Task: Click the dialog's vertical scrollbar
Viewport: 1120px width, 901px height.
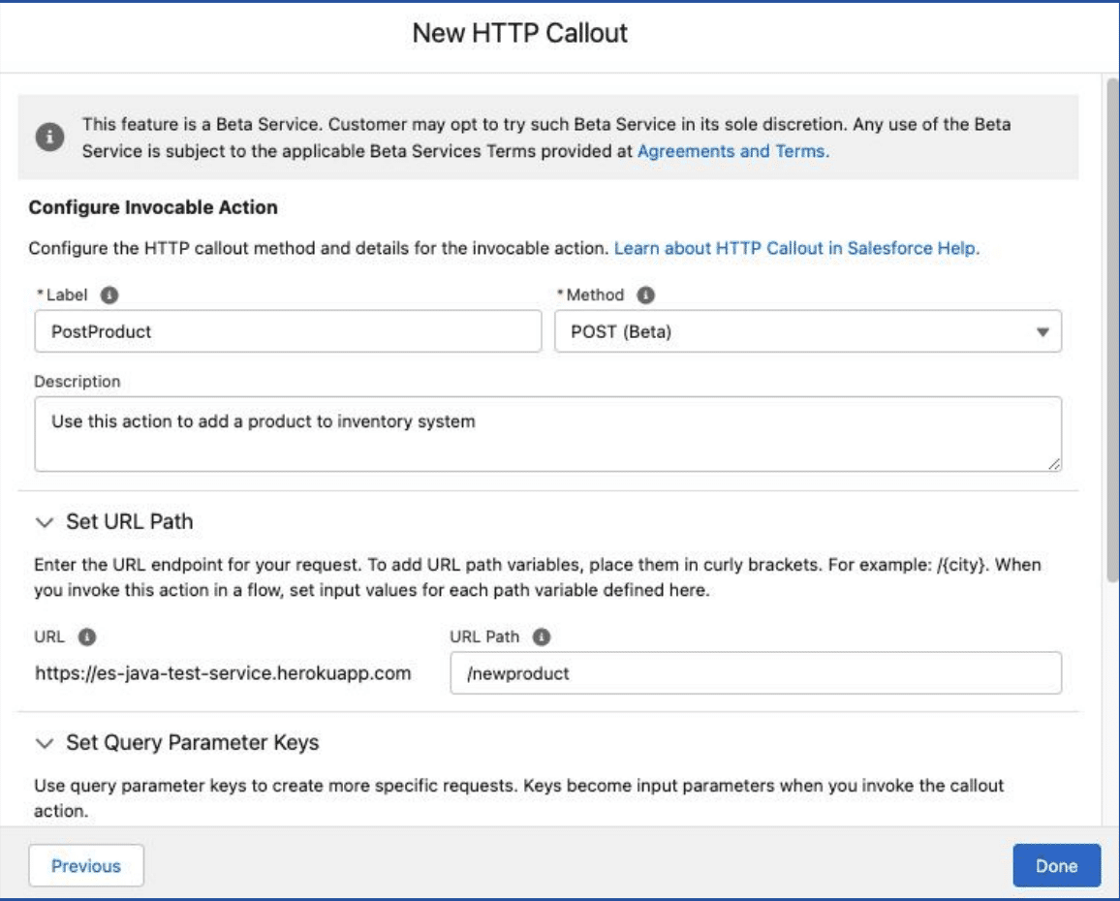Action: click(1111, 329)
